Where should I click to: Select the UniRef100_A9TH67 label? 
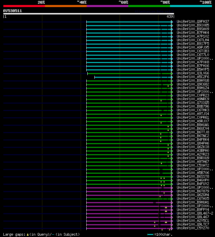(x=193, y=162)
